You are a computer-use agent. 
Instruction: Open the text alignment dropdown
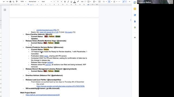tap(95, 2)
